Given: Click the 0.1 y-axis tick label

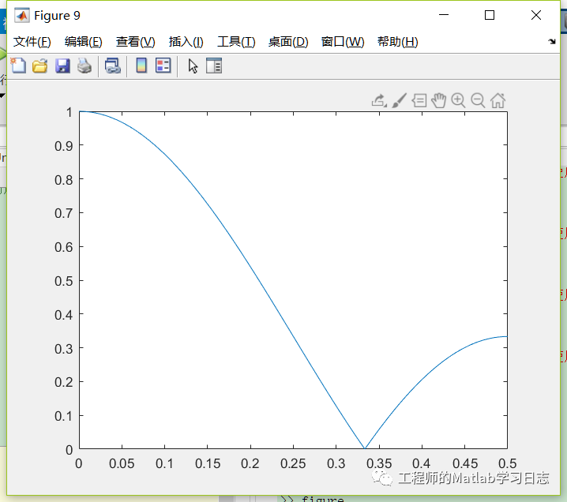Looking at the screenshot, I should click(x=64, y=416).
